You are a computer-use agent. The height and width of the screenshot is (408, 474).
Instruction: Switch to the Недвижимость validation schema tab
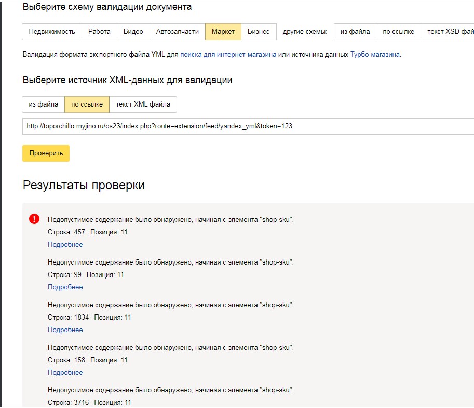(x=50, y=31)
